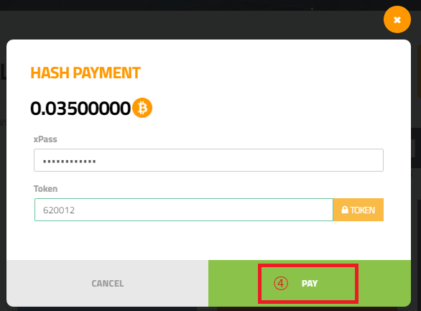This screenshot has height=311, width=421.
Task: Click the masked dots inside xPass field
Action: click(70, 162)
